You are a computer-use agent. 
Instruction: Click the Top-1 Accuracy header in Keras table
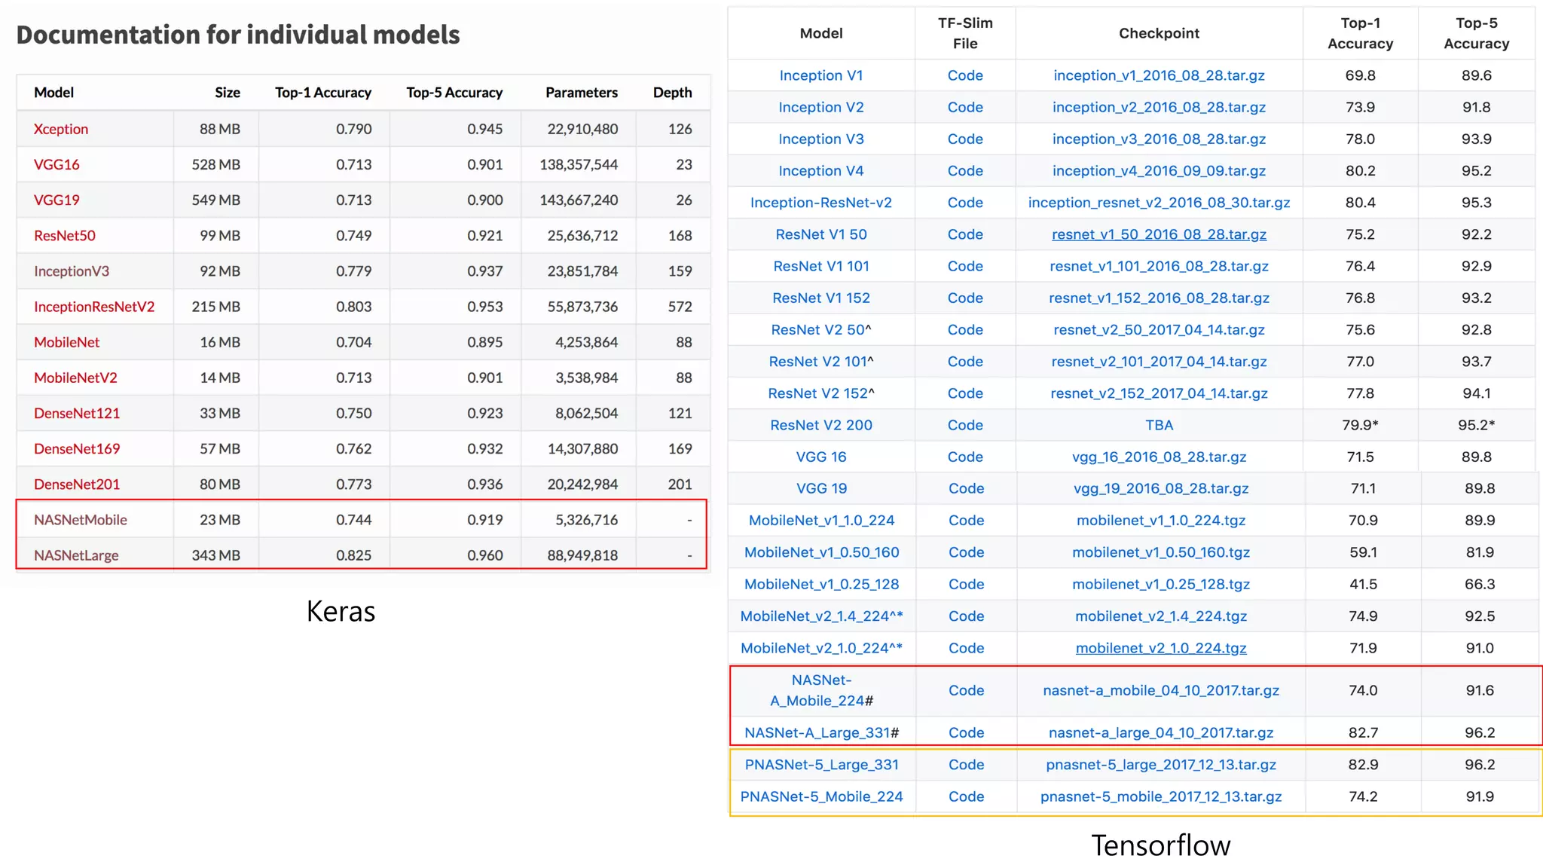323,93
